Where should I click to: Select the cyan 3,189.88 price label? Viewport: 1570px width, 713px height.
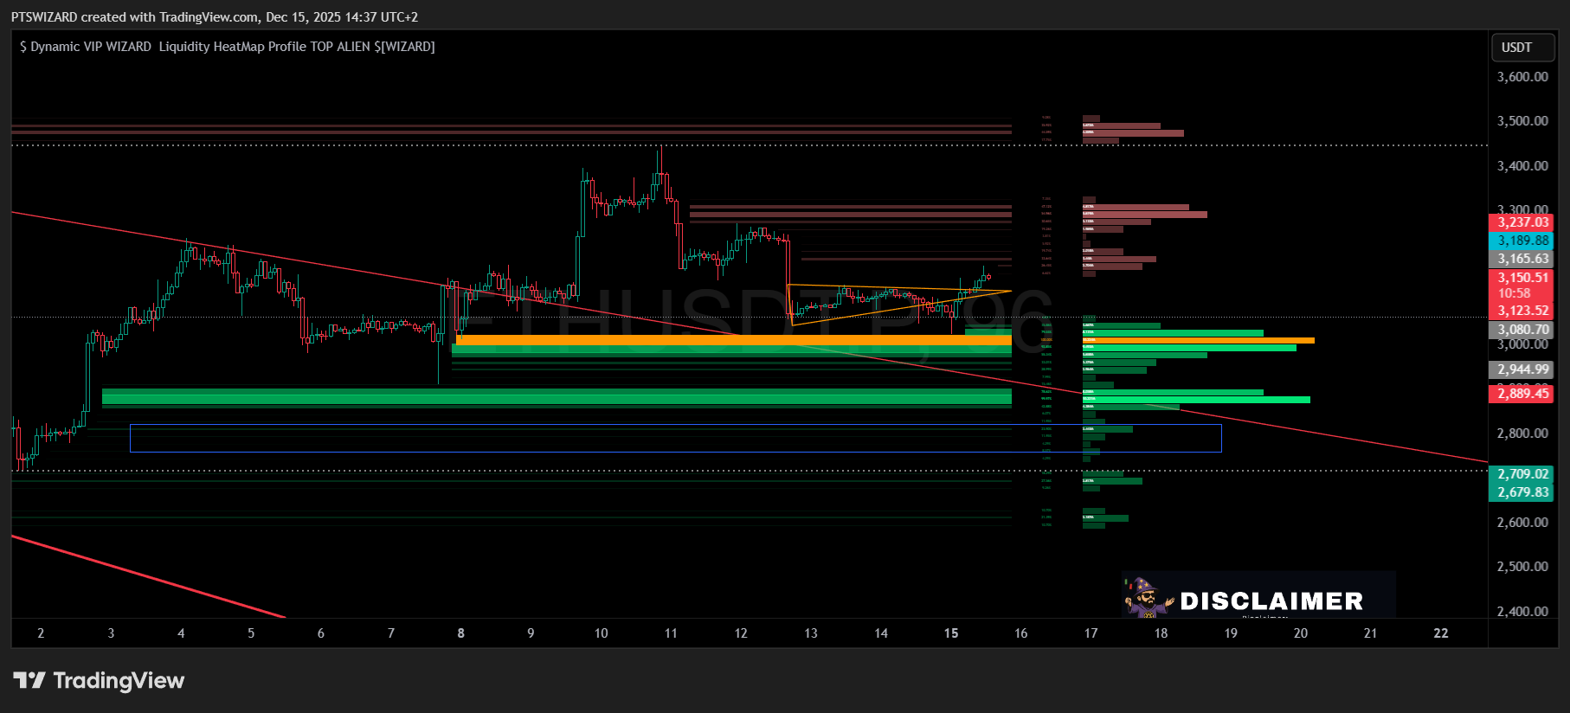coord(1522,241)
